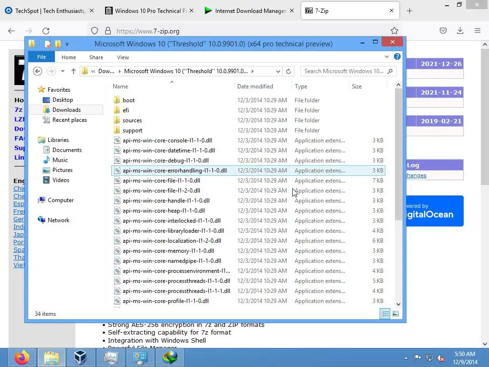Click Action Center flag tray icon
489x367 pixels.
[417, 358]
